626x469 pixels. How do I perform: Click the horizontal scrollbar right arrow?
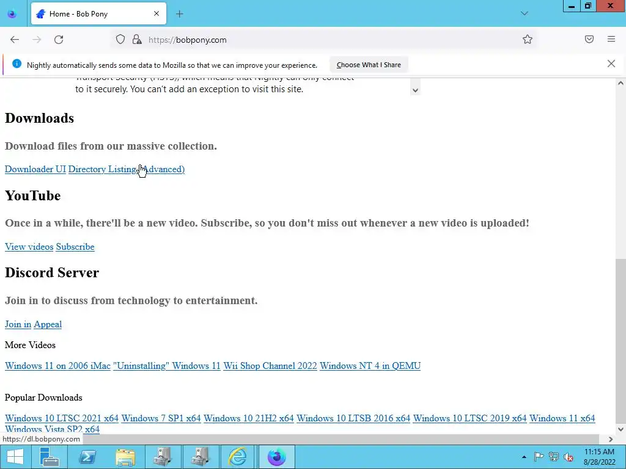(611, 439)
